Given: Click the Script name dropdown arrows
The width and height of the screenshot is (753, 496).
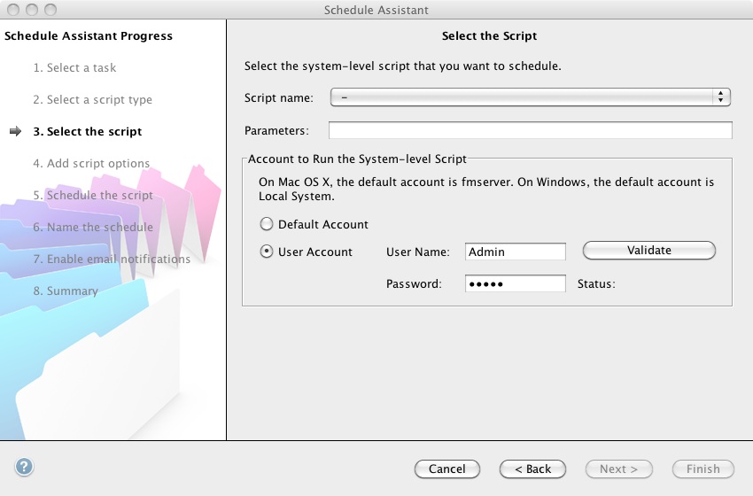Looking at the screenshot, I should [x=722, y=97].
